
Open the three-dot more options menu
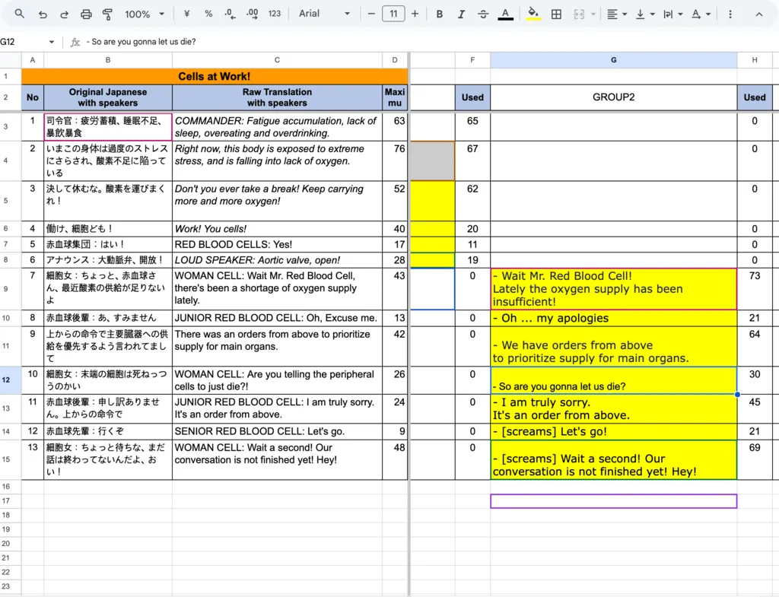730,14
